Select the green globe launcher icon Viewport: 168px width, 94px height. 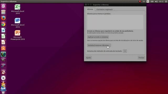3,54
